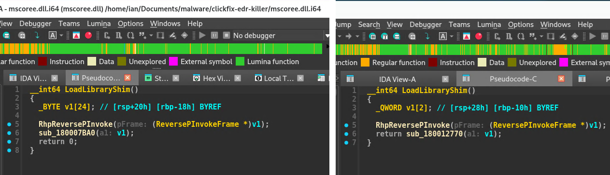Click gray circular arrow icon in right window
The image size is (610, 175).
tap(411, 36)
